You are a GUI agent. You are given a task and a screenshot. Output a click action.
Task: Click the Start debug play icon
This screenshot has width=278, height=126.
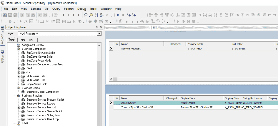[x=127, y=22]
